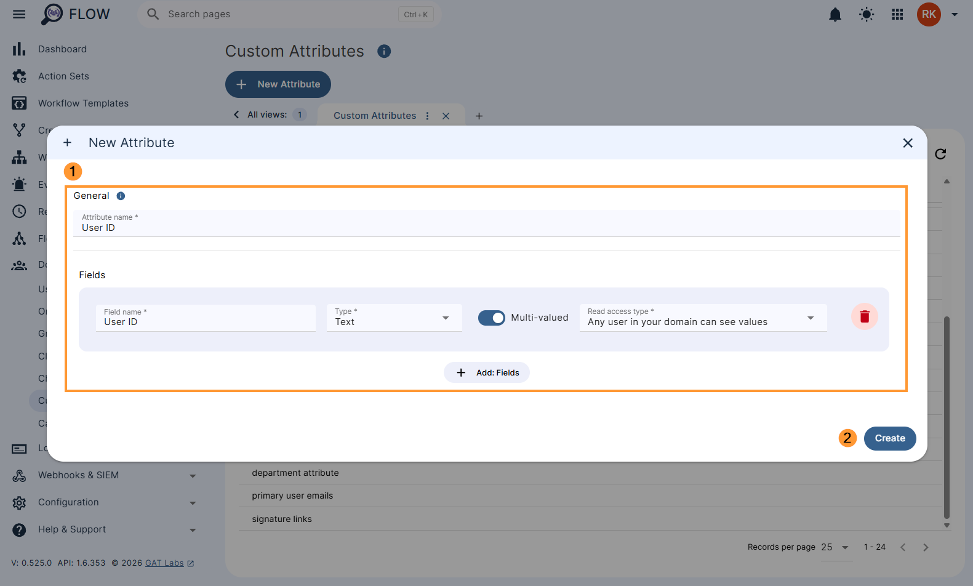Open the Type dropdown
Image resolution: width=973 pixels, height=586 pixels.
point(394,318)
